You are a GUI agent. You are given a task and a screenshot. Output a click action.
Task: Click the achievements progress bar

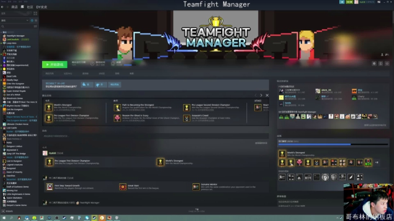(x=333, y=144)
